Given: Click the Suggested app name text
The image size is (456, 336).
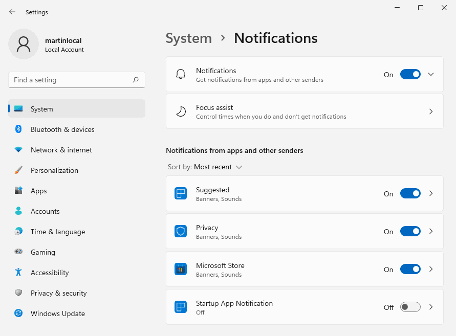Looking at the screenshot, I should (x=212, y=190).
